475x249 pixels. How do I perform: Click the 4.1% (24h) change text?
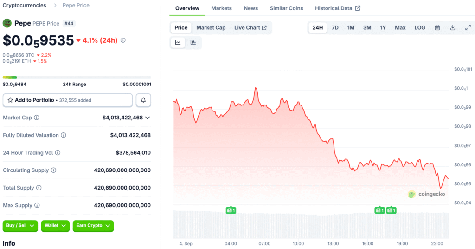(100, 40)
